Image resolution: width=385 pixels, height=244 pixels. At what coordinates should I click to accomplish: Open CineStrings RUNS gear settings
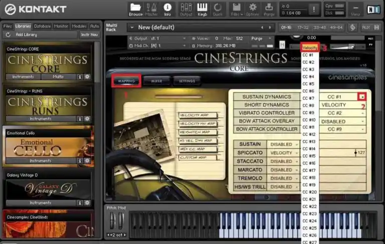pyautogui.click(x=87, y=119)
